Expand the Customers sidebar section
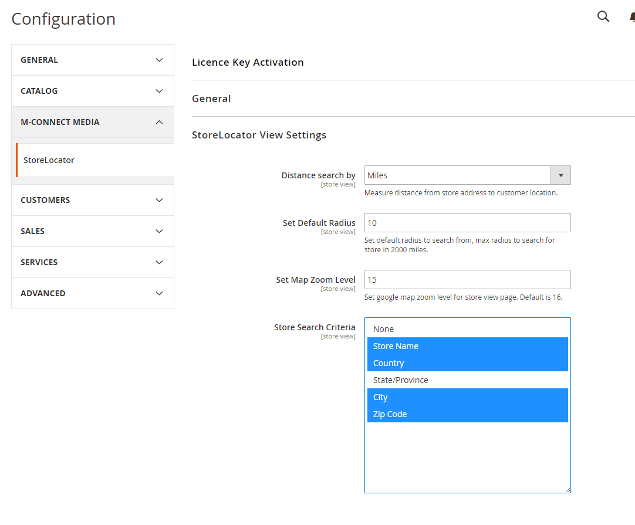The width and height of the screenshot is (635, 525). 93,200
